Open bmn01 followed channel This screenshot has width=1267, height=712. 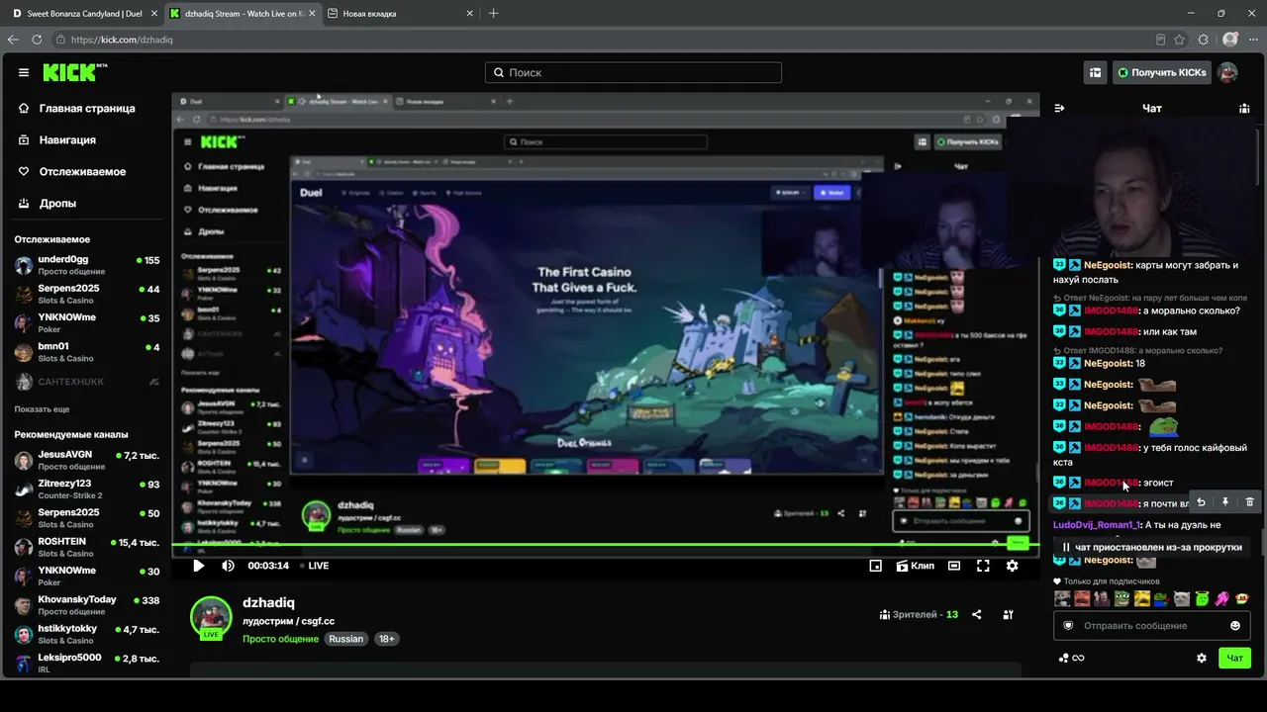point(87,352)
